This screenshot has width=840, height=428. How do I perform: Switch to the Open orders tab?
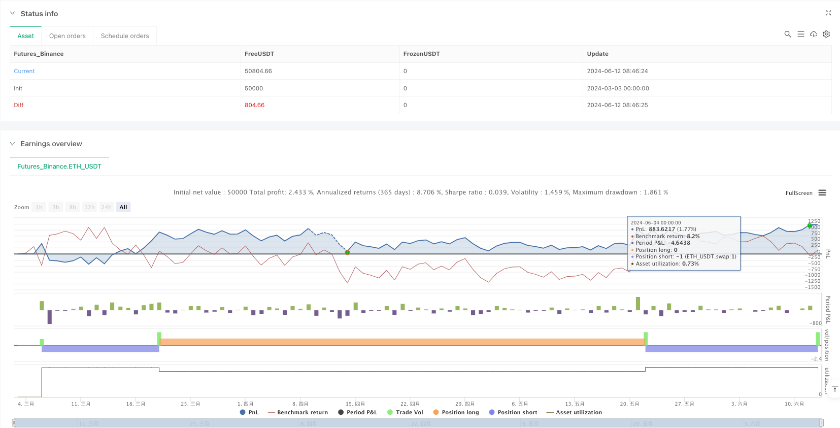(68, 36)
